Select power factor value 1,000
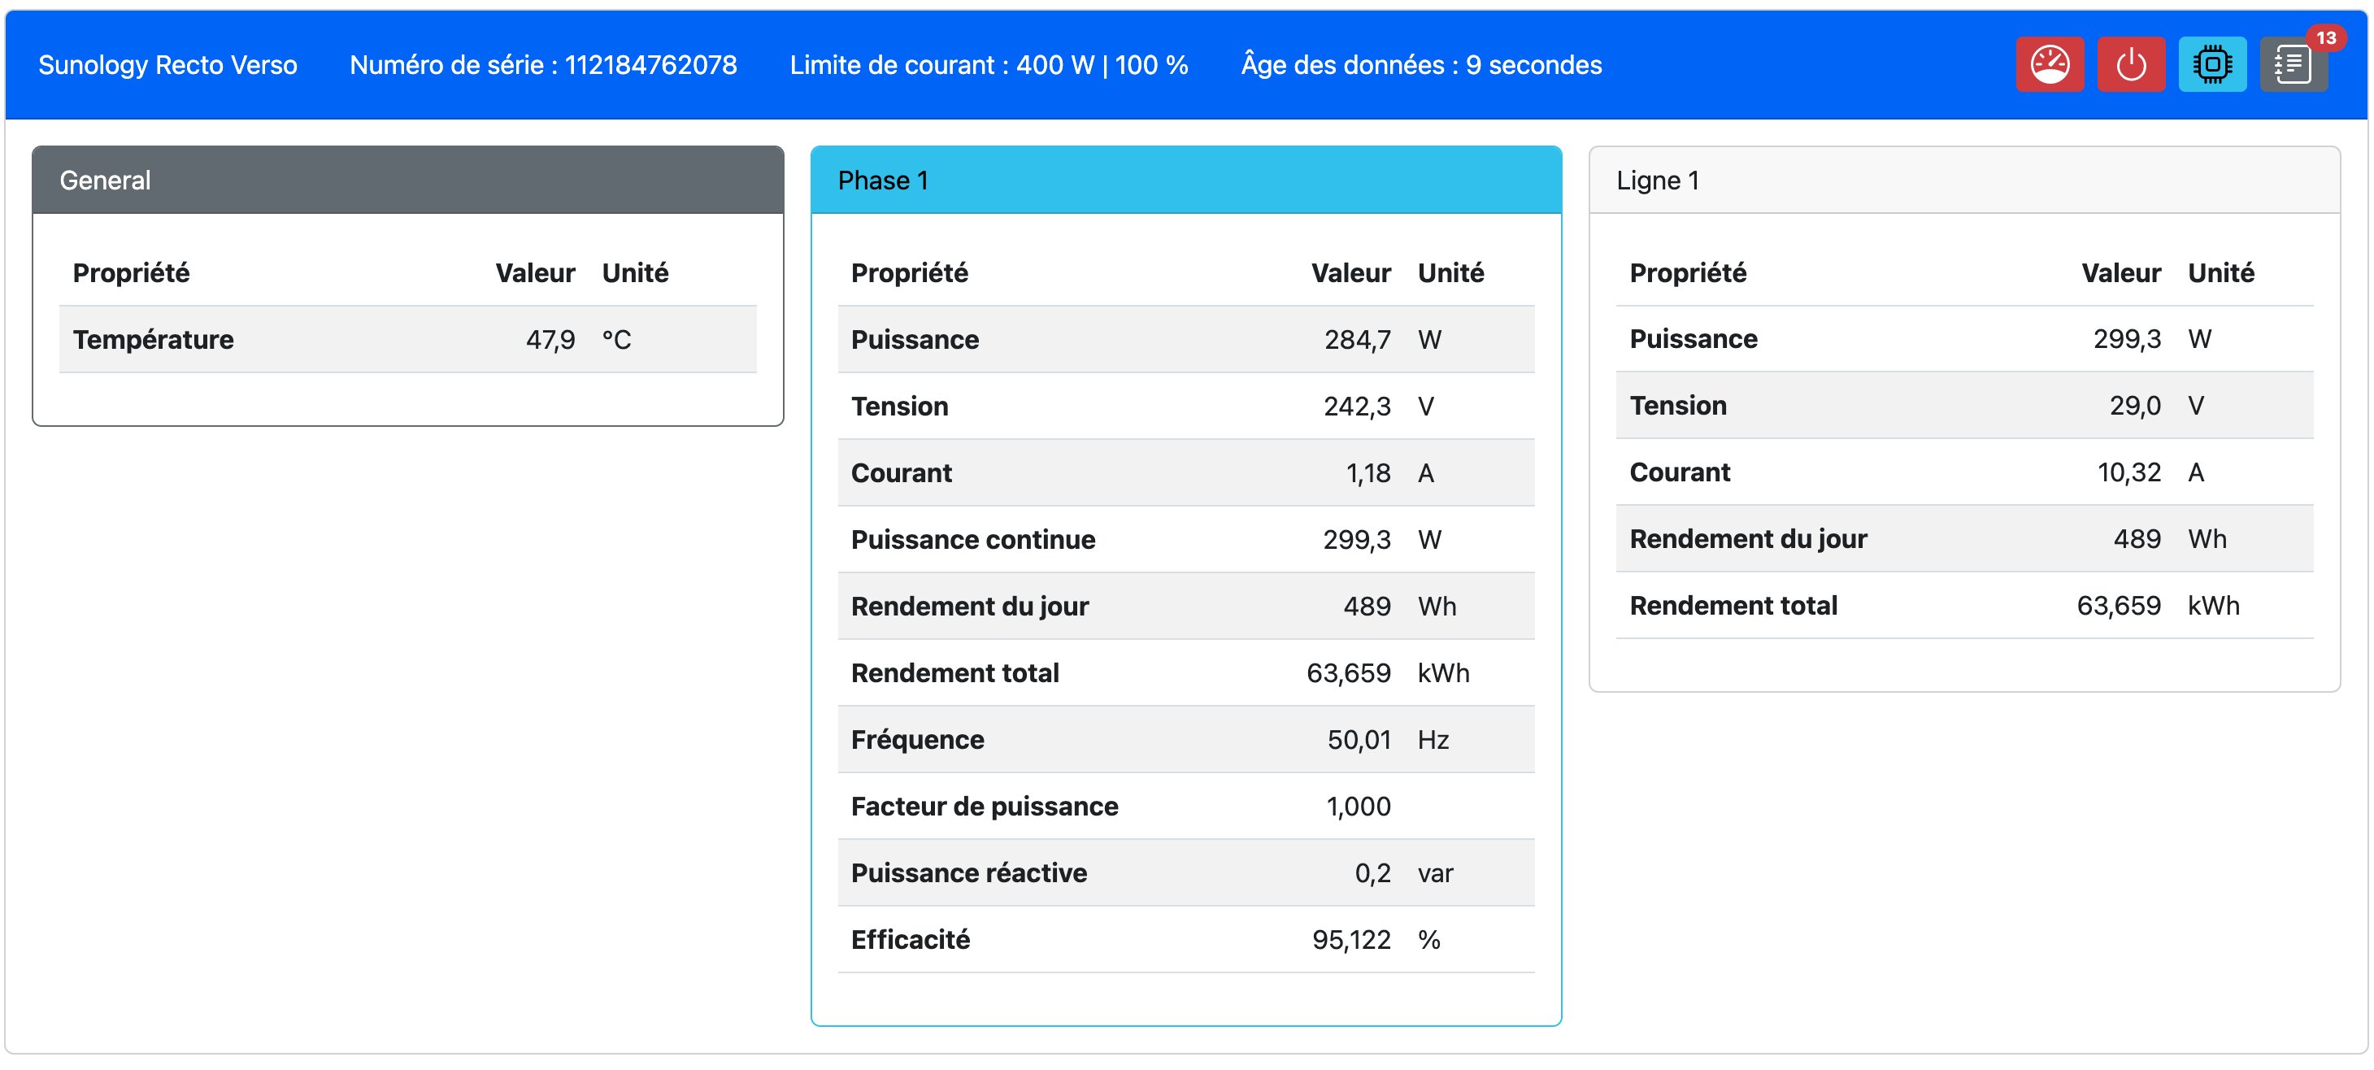 click(1359, 806)
